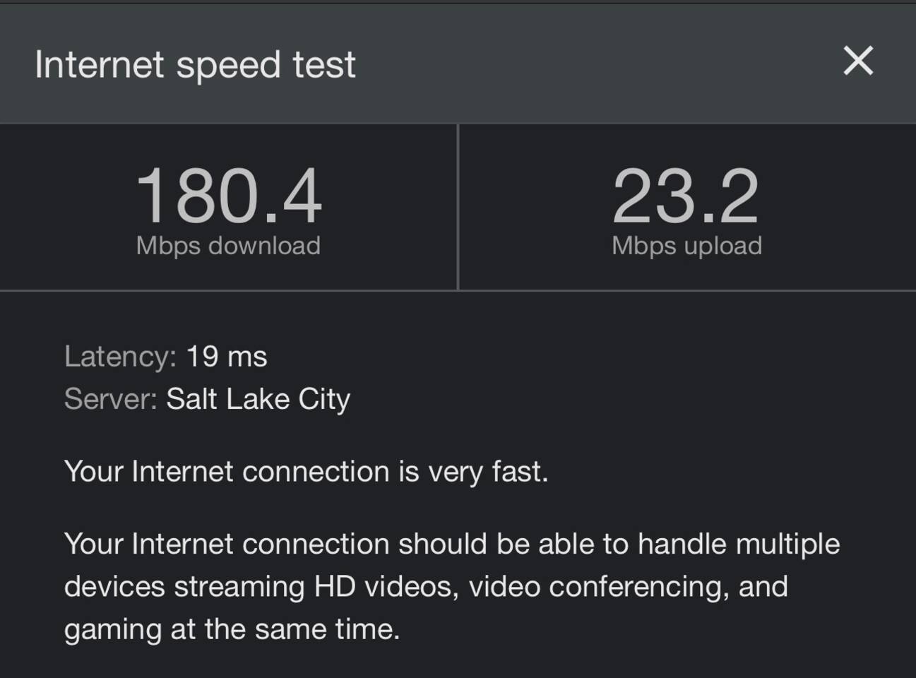Click the word "multiple" in the description

(x=788, y=545)
